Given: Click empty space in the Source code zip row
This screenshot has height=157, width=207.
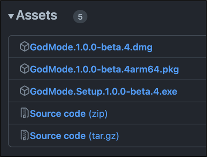Looking at the screenshot, I should point(157,113).
